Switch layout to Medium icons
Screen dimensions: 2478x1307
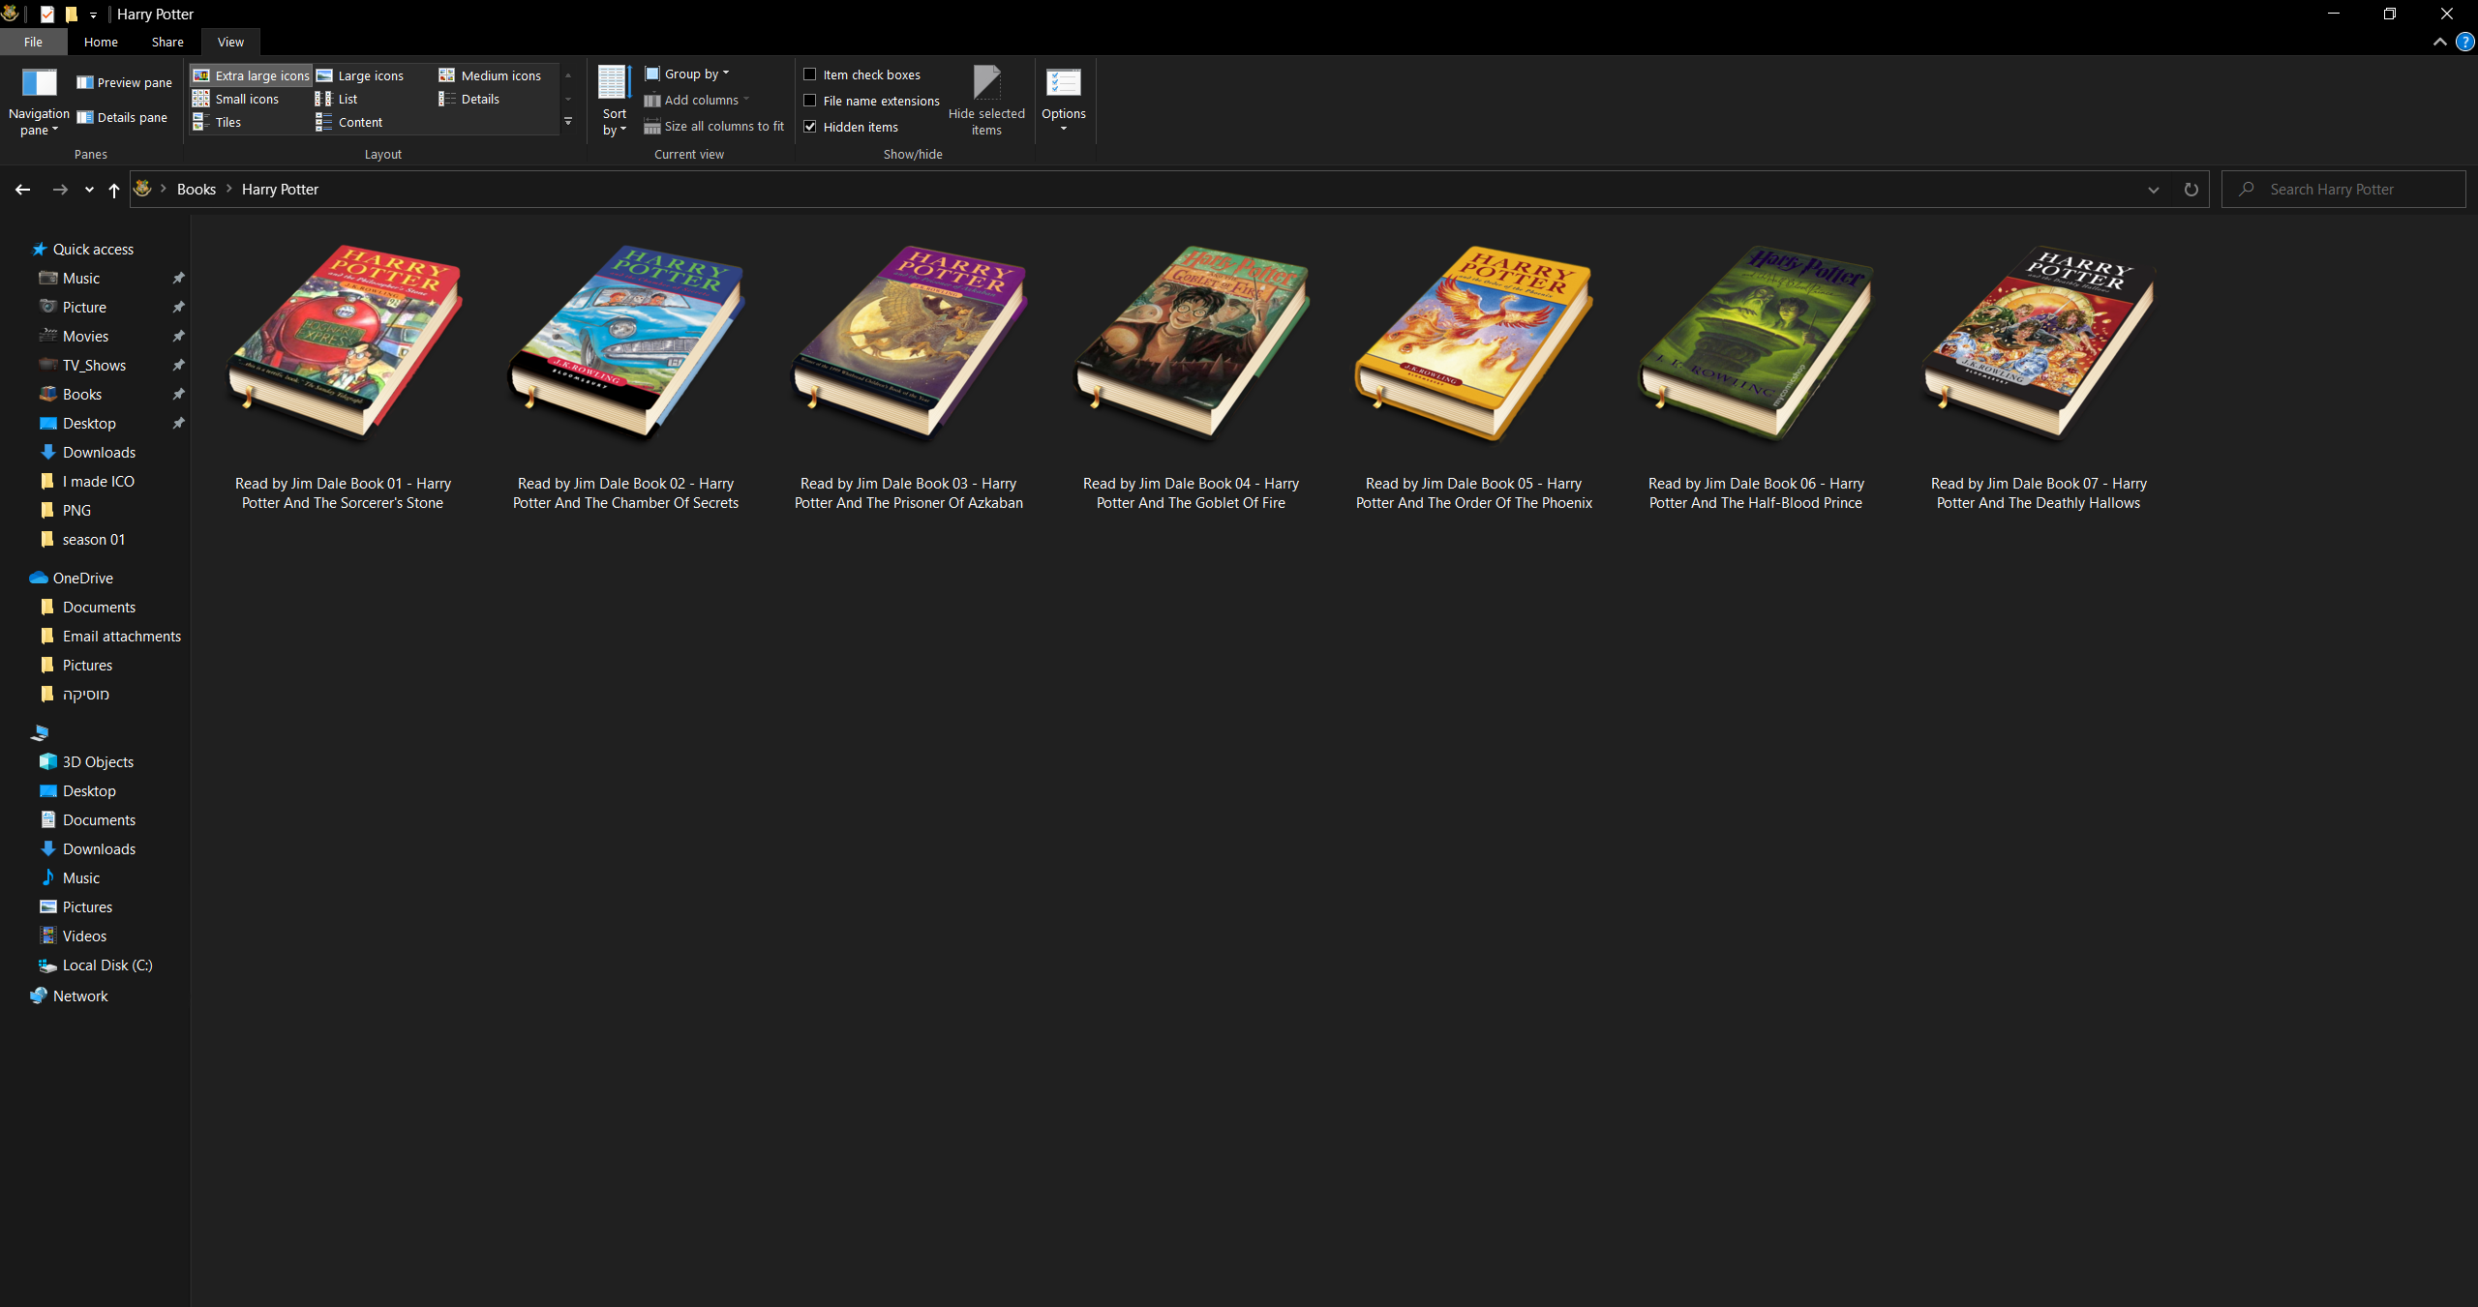[x=501, y=74]
